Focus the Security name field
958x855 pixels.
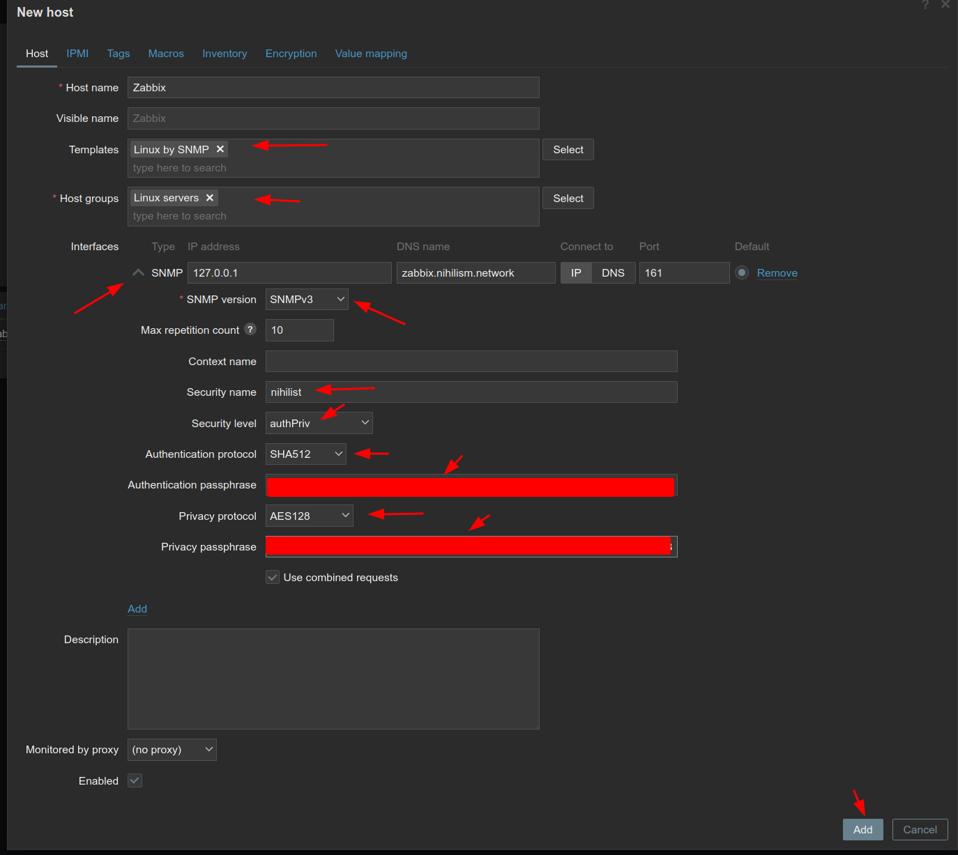(x=471, y=392)
